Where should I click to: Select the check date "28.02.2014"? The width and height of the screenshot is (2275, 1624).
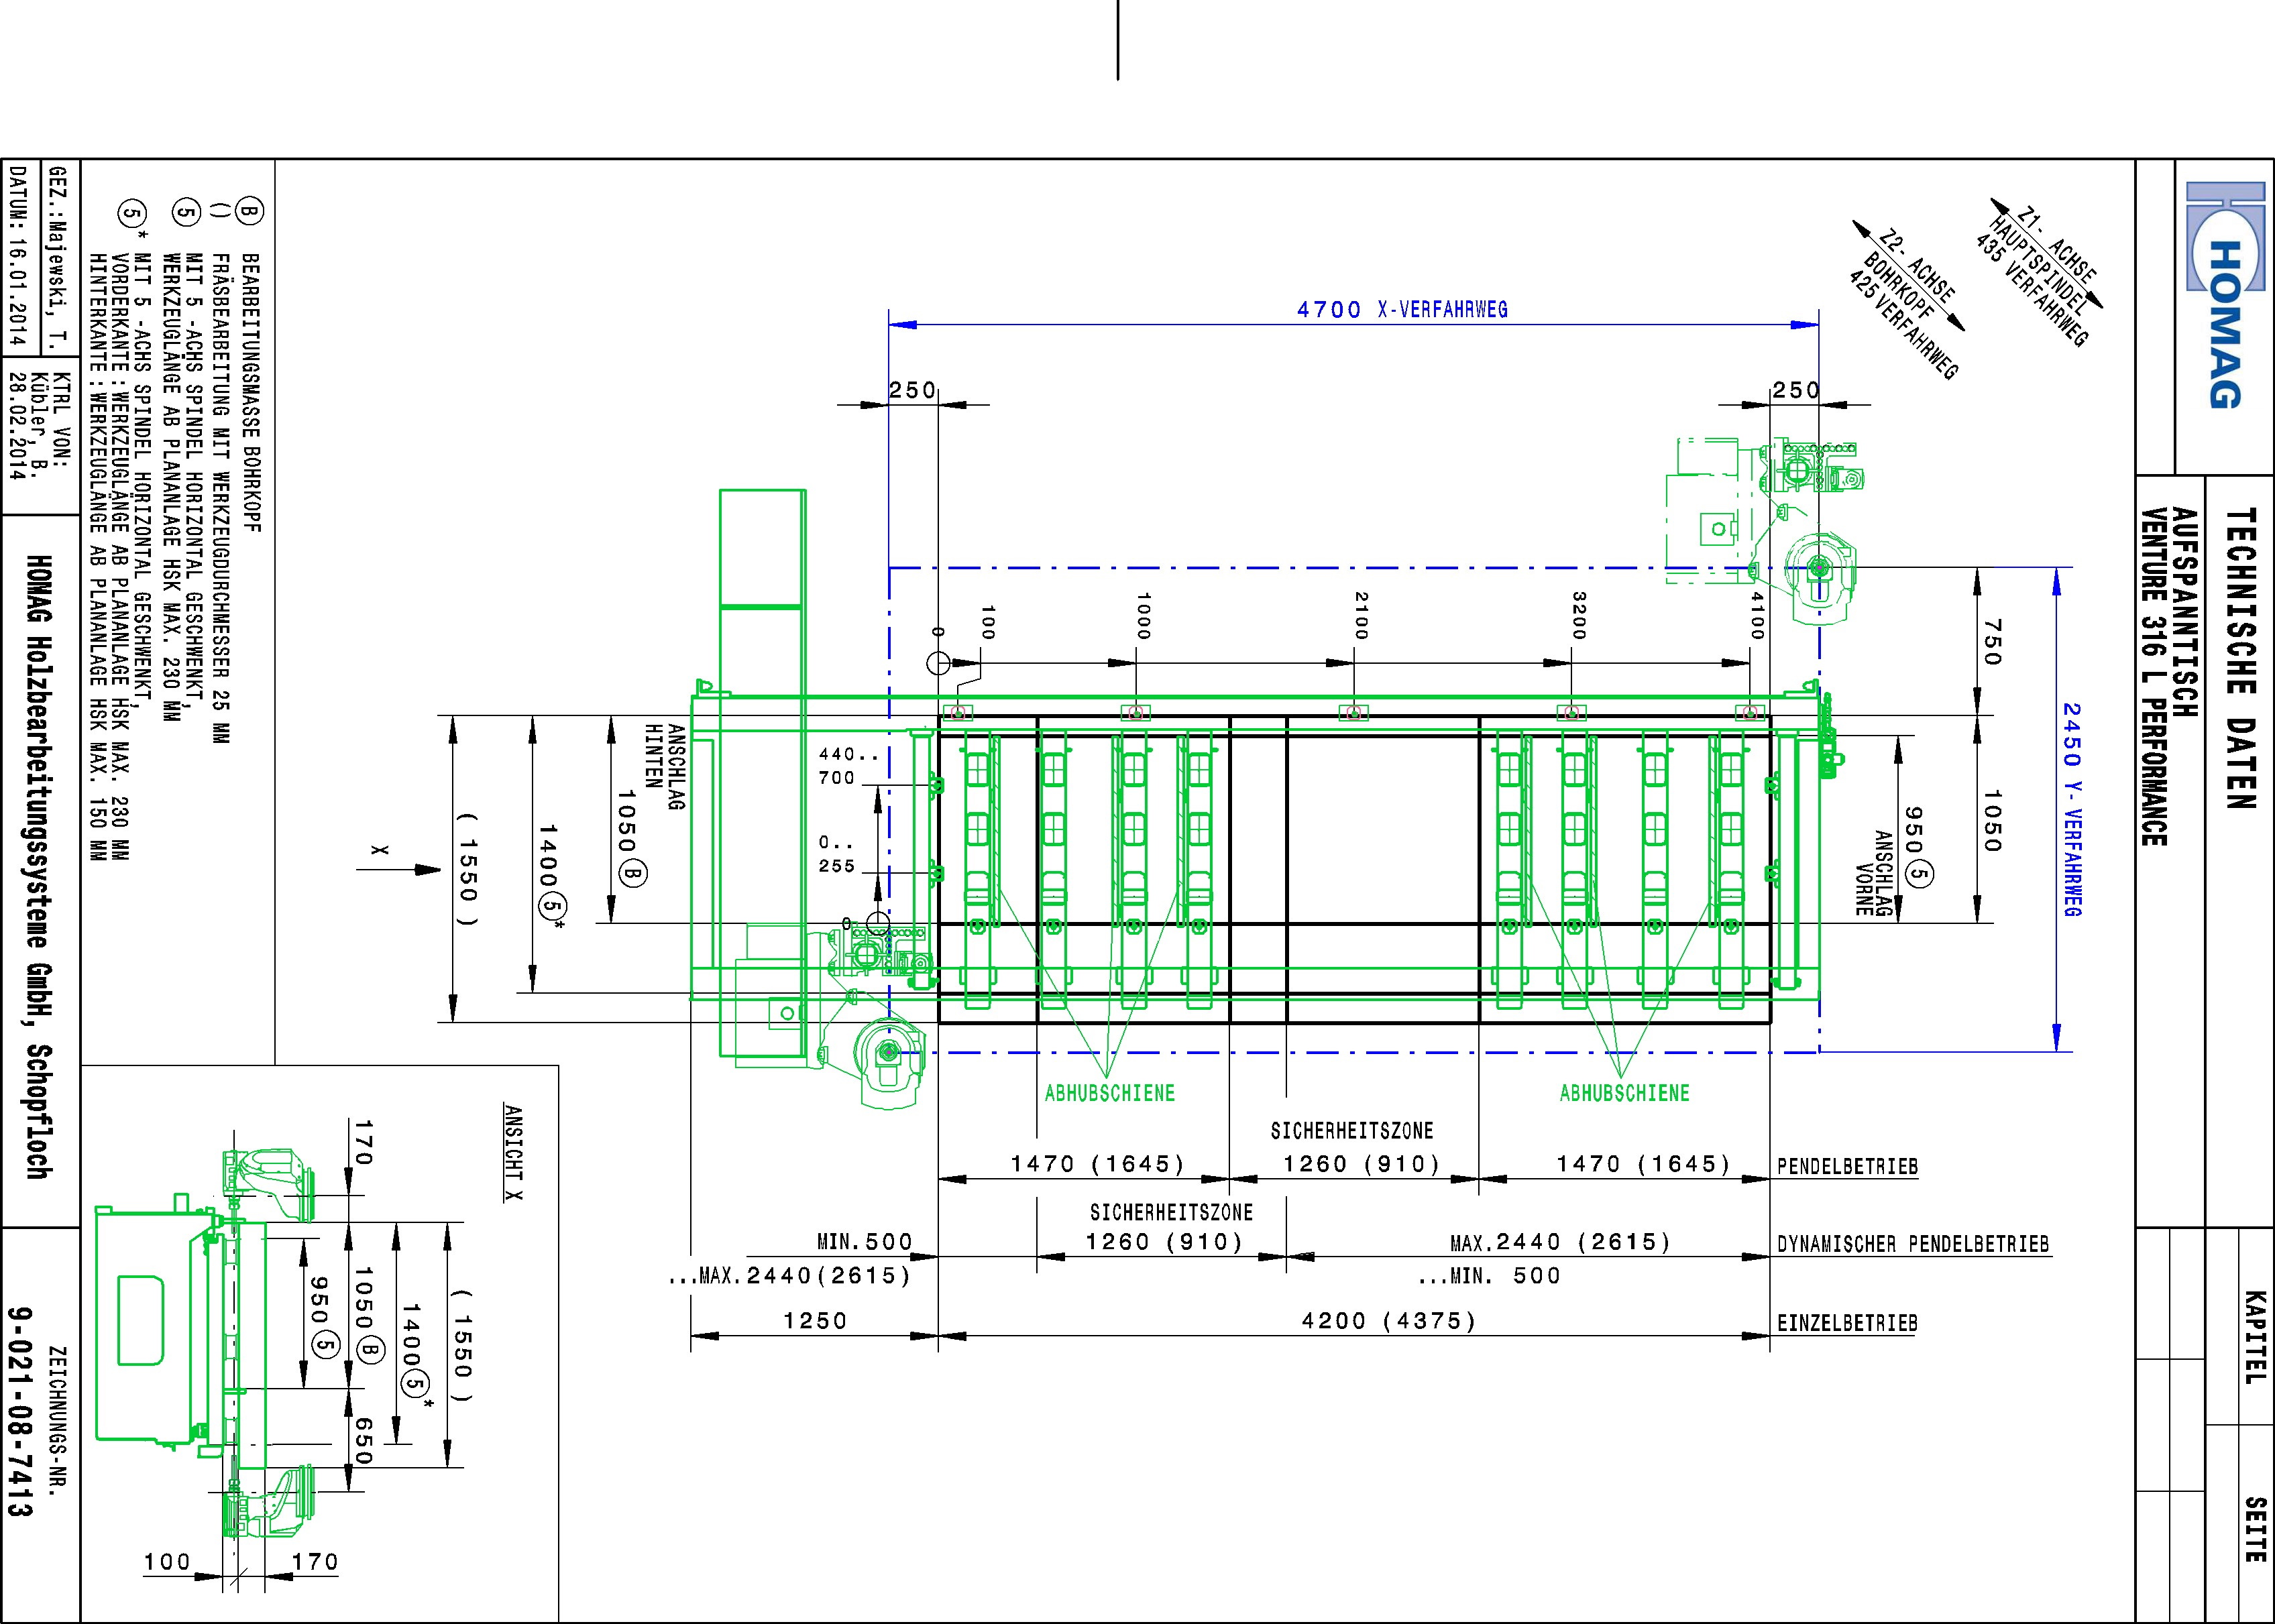(x=18, y=426)
